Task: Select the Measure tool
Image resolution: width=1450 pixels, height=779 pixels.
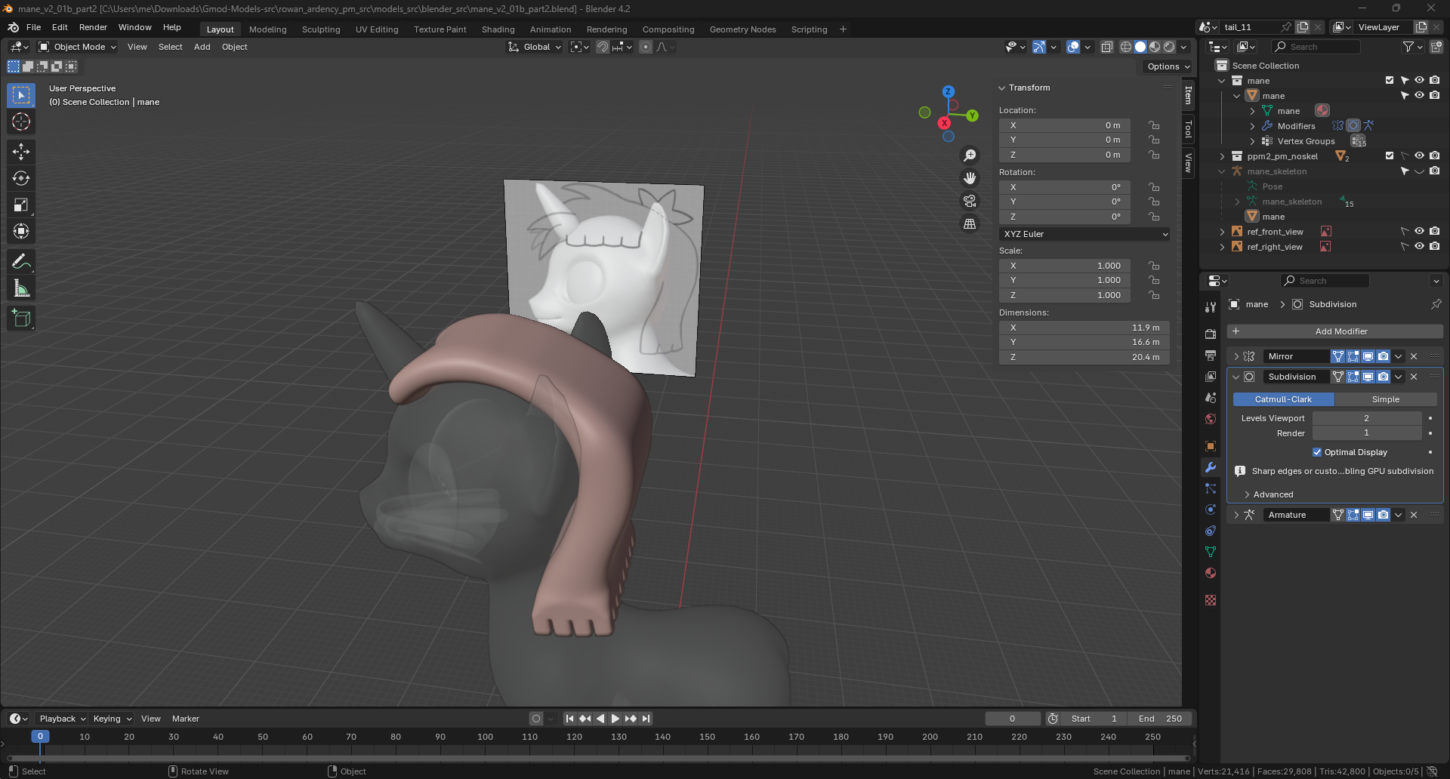Action: point(21,288)
